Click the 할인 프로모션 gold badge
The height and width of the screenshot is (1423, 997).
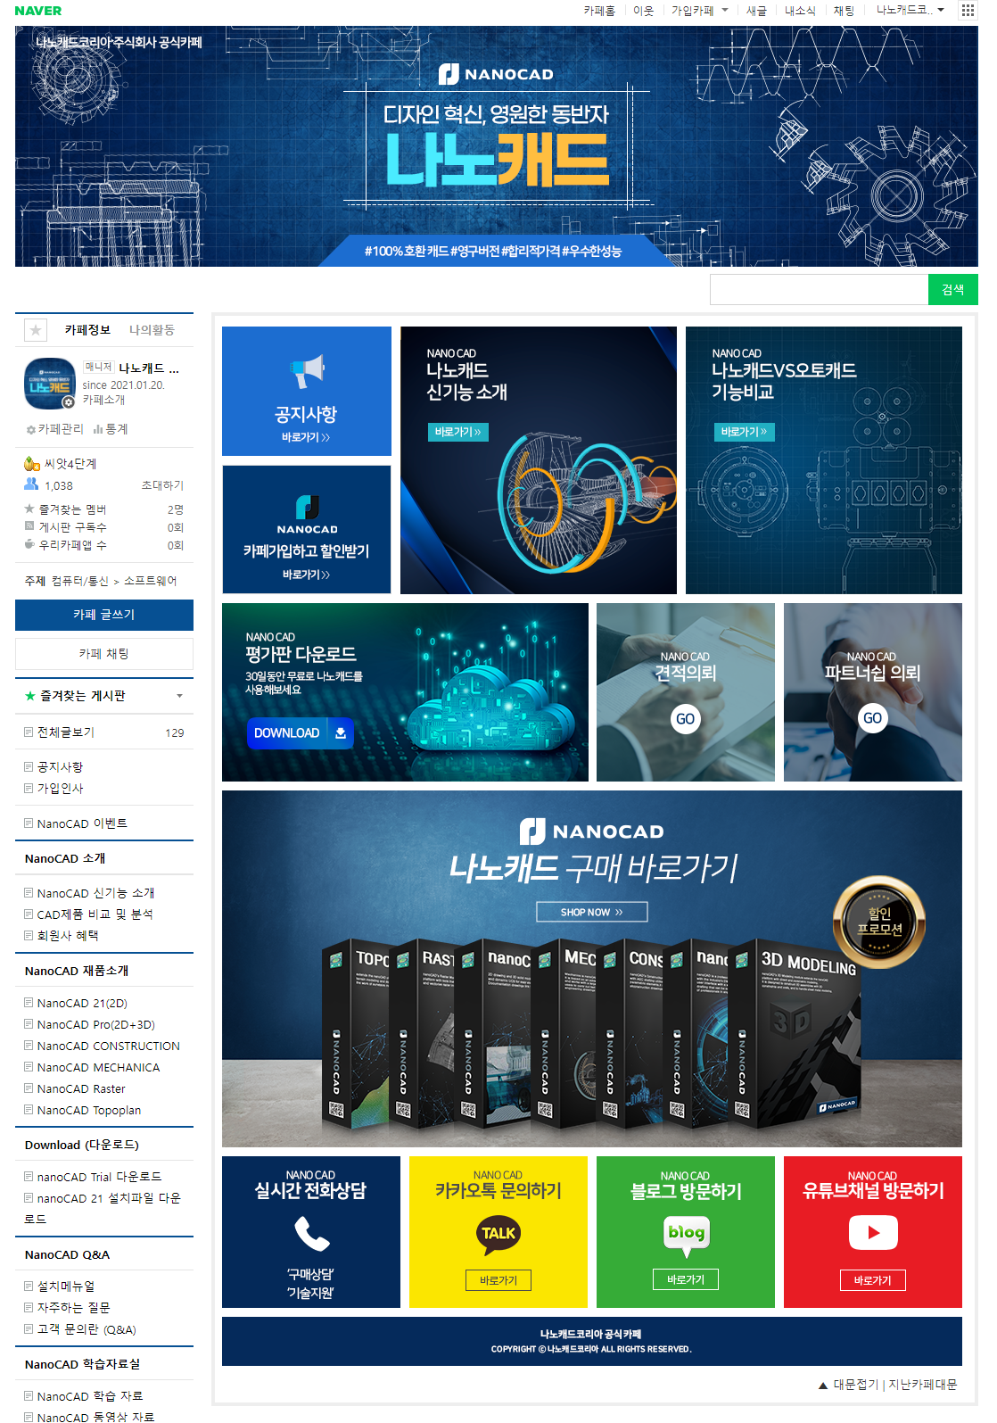pyautogui.click(x=879, y=922)
